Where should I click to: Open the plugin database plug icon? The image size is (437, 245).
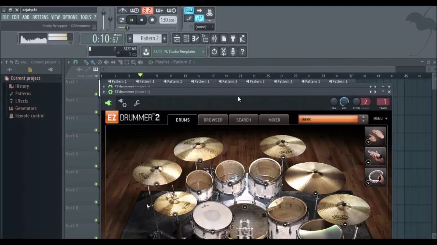pos(233,38)
